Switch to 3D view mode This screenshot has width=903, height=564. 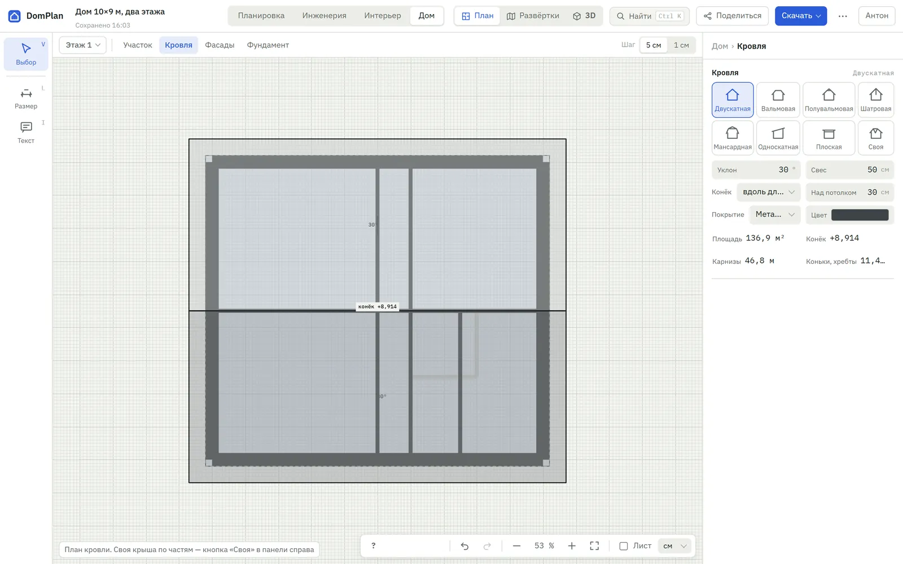584,16
